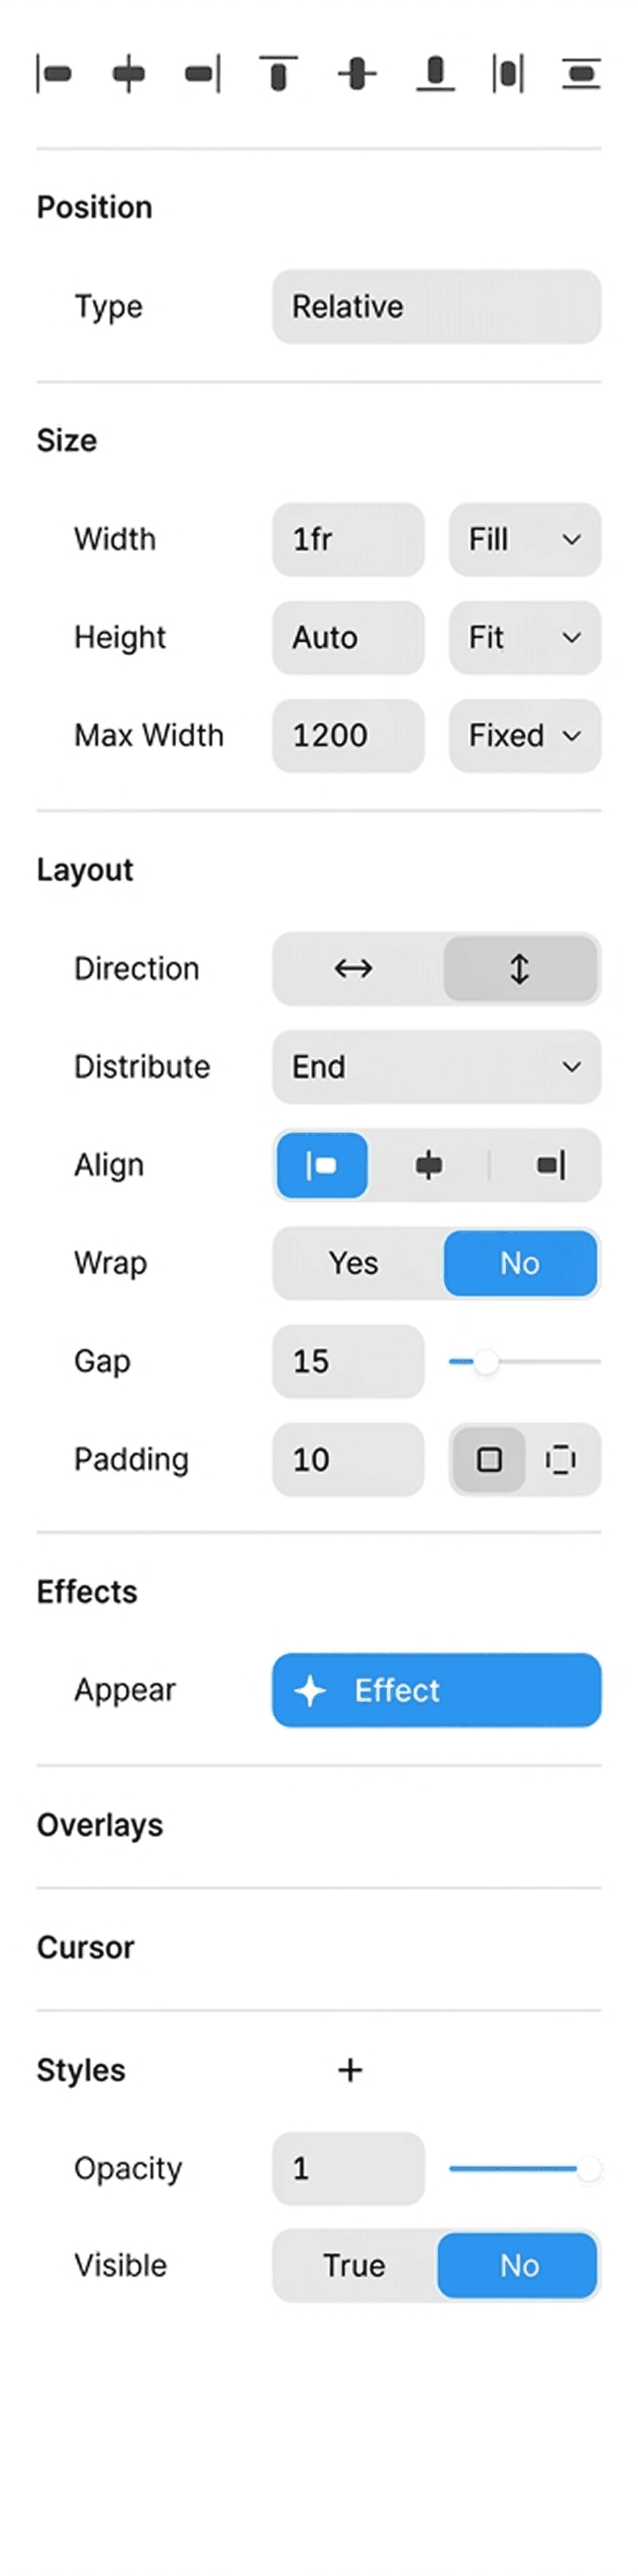Set Visible toggle to True
638x2576 pixels.
click(354, 2265)
